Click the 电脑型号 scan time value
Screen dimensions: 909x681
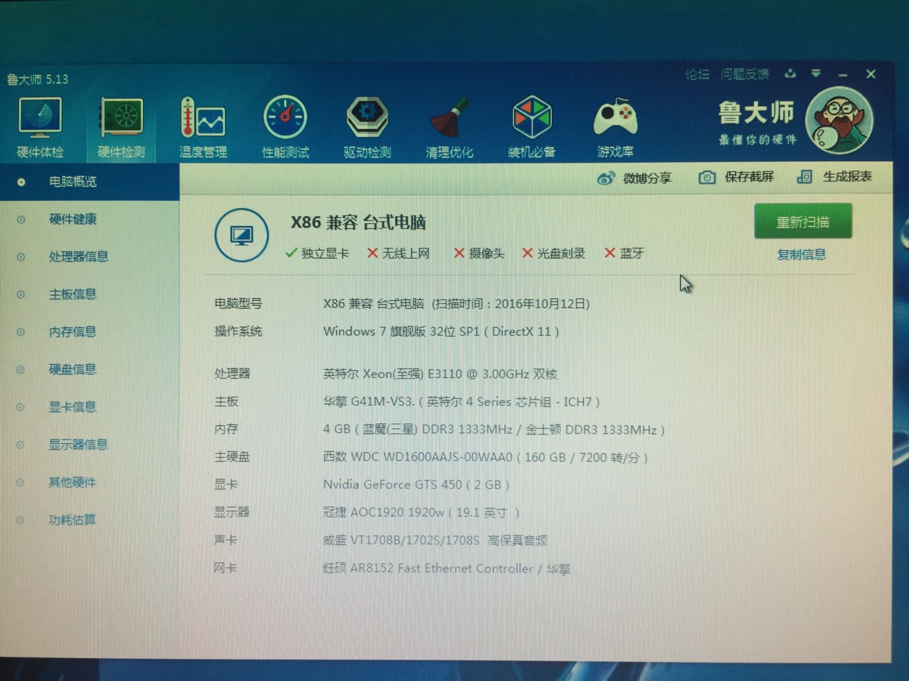coord(456,304)
